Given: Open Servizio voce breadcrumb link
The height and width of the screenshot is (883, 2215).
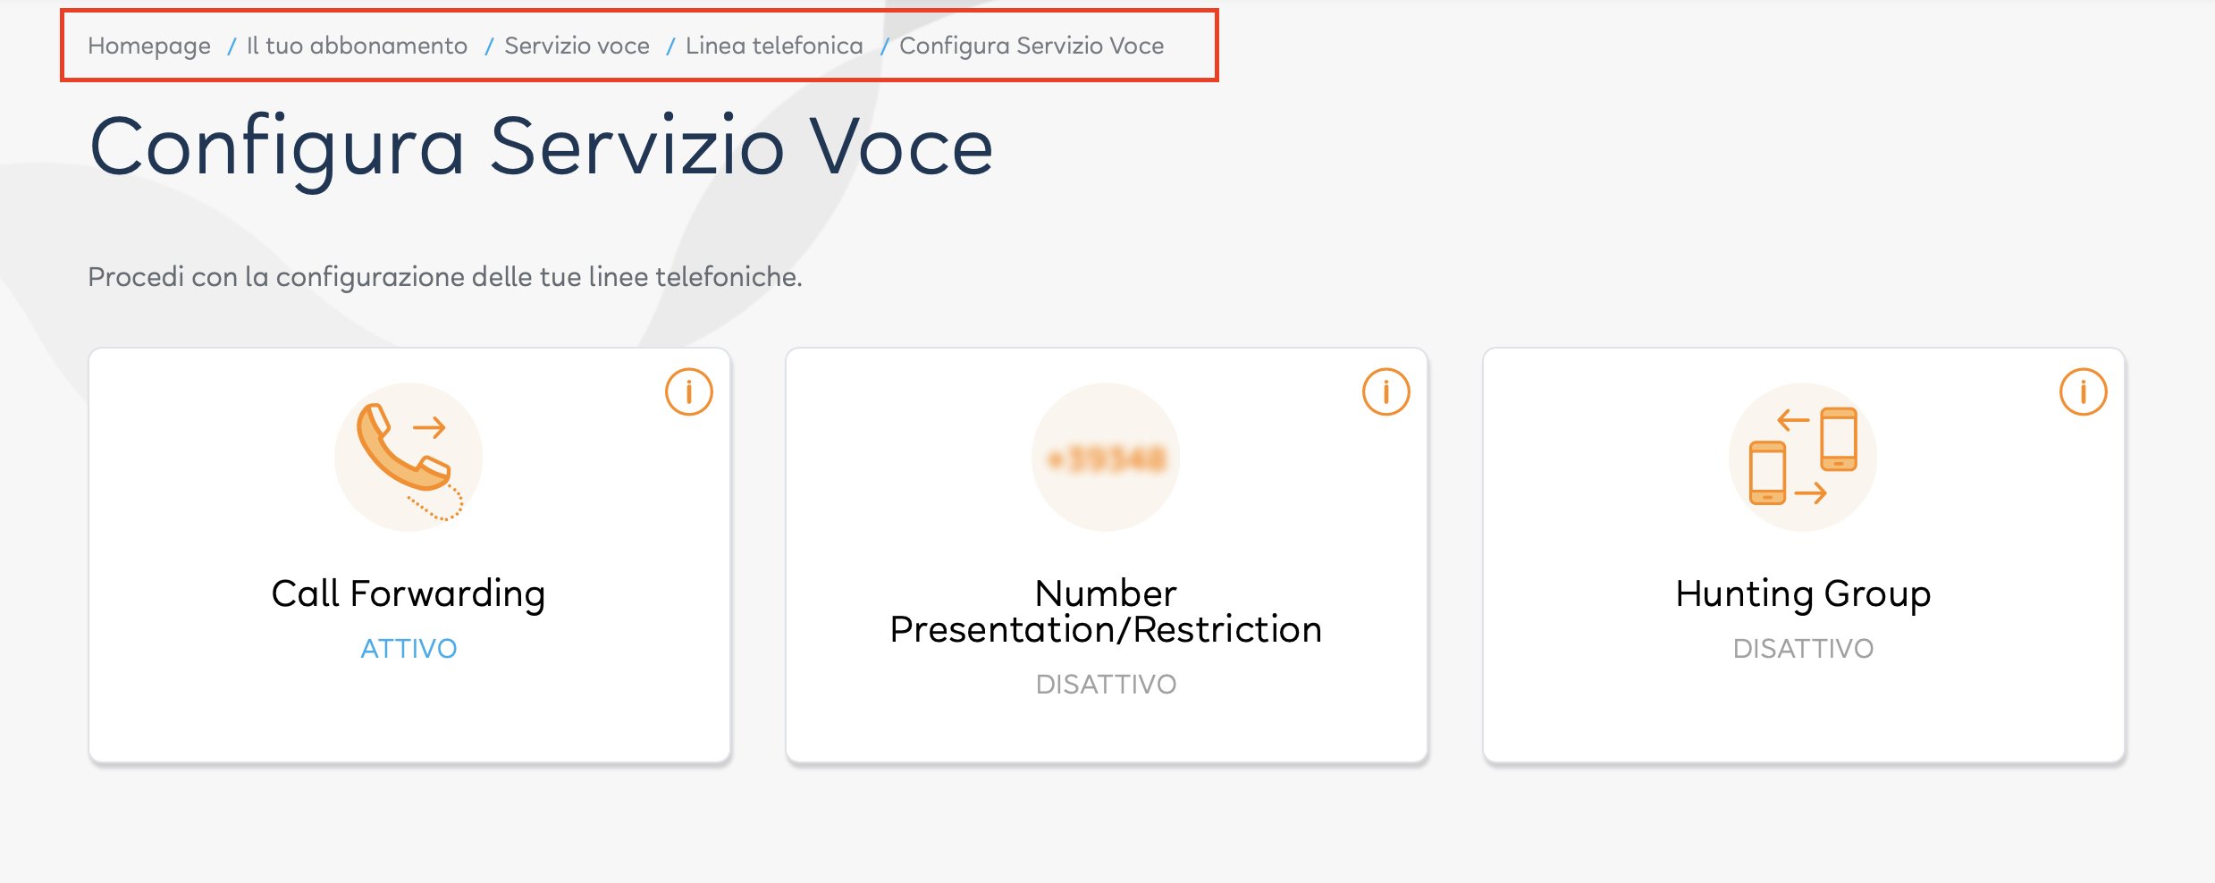Looking at the screenshot, I should pyautogui.click(x=577, y=46).
